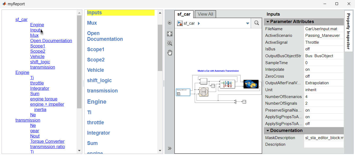Switch to the View All tab
The width and height of the screenshot is (355, 155).
[x=205, y=14]
